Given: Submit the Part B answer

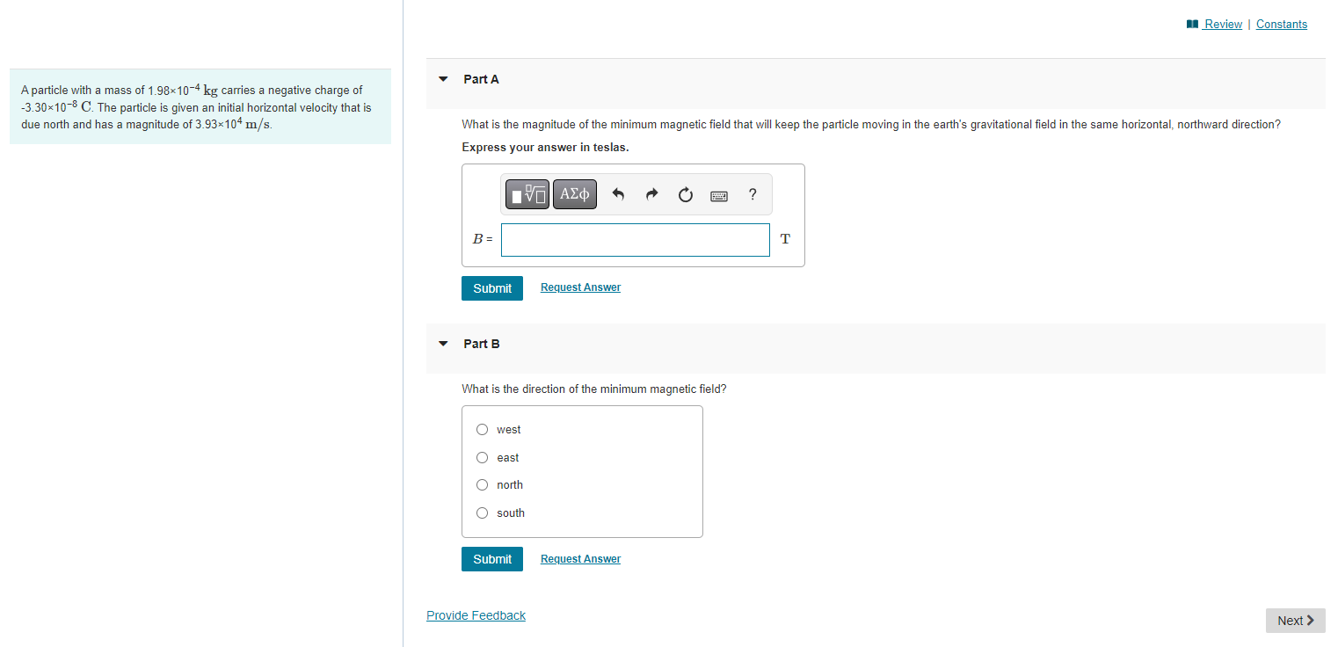Looking at the screenshot, I should pyautogui.click(x=492, y=559).
